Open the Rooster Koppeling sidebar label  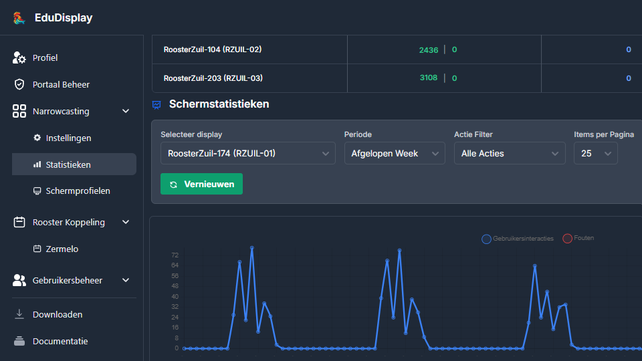pyautogui.click(x=69, y=222)
